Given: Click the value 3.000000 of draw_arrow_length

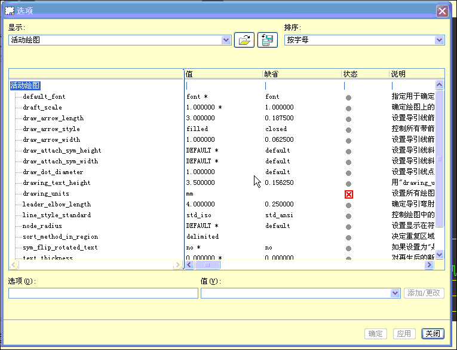Looking at the screenshot, I should pos(201,118).
